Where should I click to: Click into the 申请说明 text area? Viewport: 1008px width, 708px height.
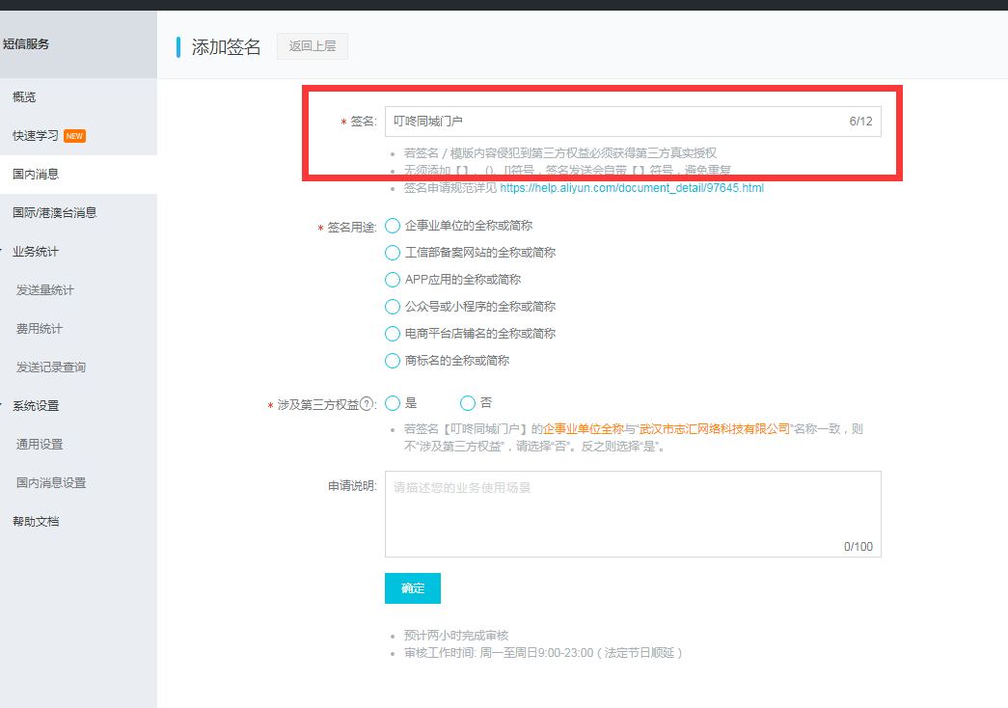[x=632, y=513]
